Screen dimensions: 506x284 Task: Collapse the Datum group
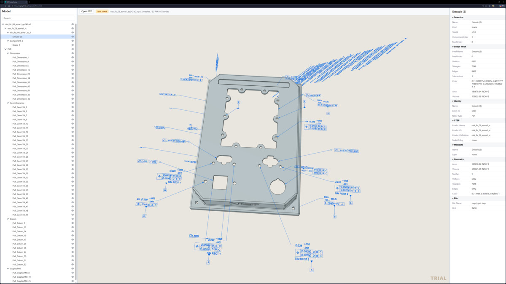tap(8, 219)
